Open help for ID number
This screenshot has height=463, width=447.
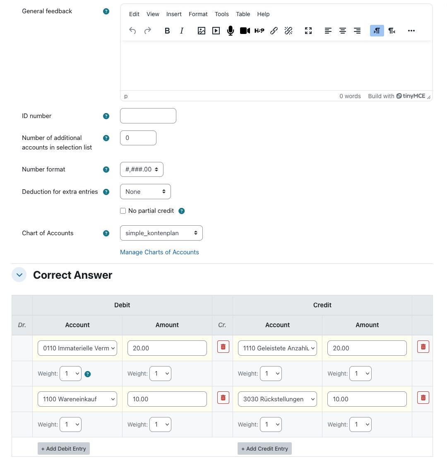[106, 116]
